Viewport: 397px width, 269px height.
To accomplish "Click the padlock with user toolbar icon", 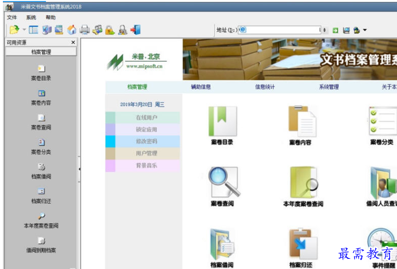I will (x=123, y=30).
